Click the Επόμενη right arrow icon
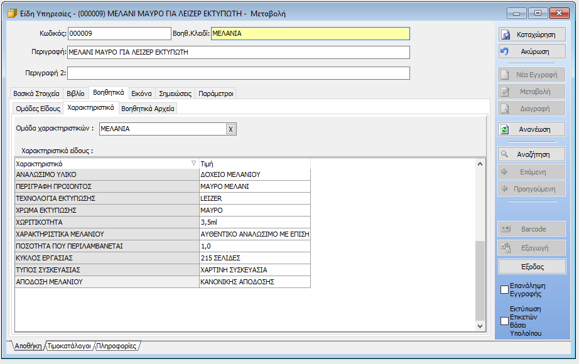 tap(504, 172)
